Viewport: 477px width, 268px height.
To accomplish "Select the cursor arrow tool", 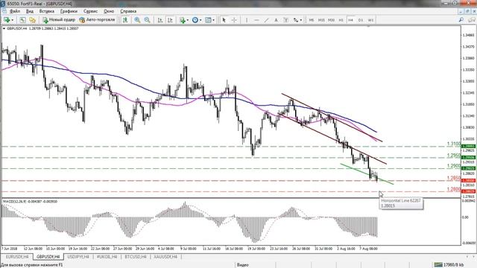I will click(224, 20).
